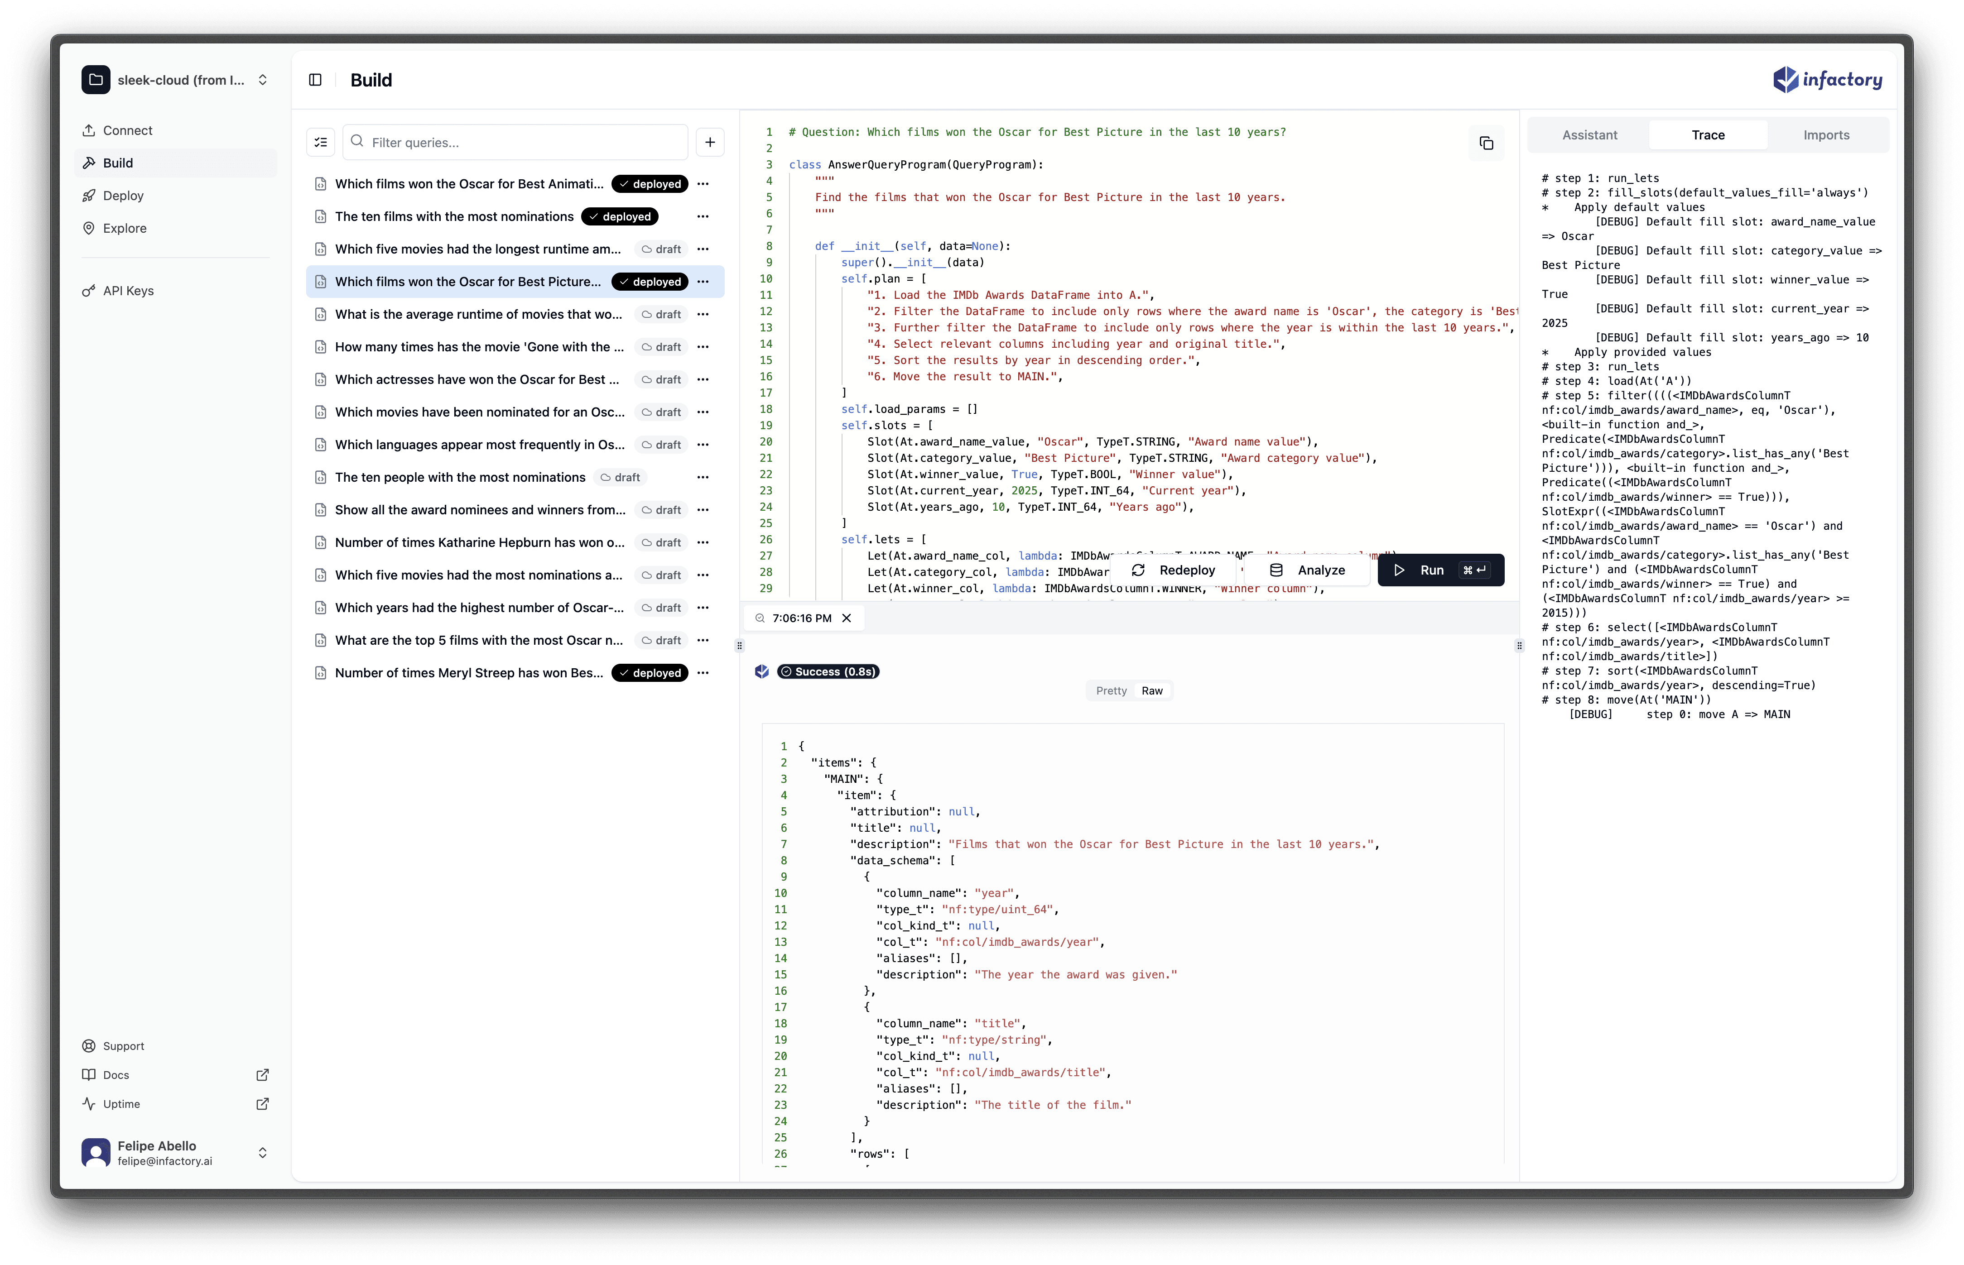Viewport: 1964px width, 1265px height.
Task: Expand the Felipe Abello account menu
Action: [262, 1152]
